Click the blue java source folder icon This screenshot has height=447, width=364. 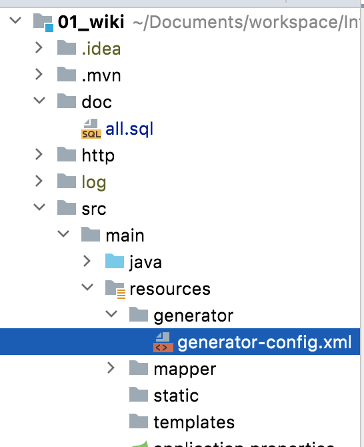click(x=115, y=261)
